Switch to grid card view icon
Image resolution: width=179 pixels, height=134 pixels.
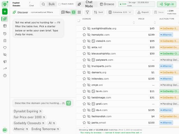click(x=79, y=12)
